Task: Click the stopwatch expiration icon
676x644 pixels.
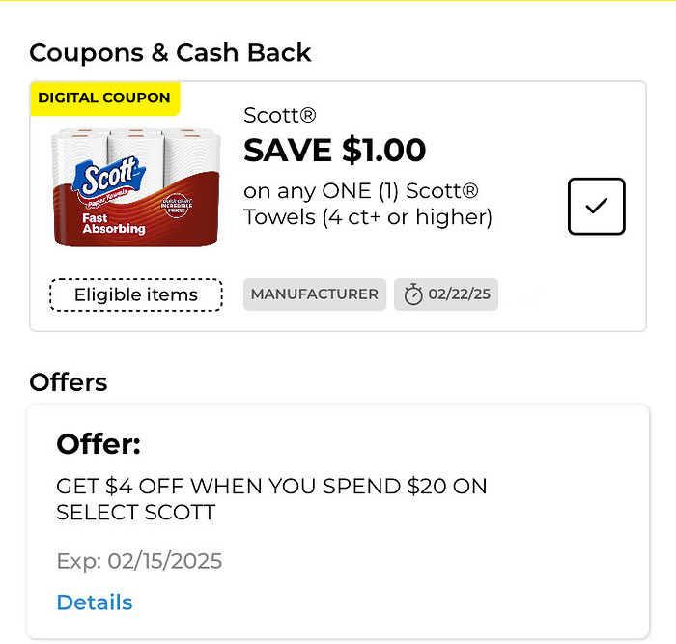Action: pyautogui.click(x=413, y=294)
